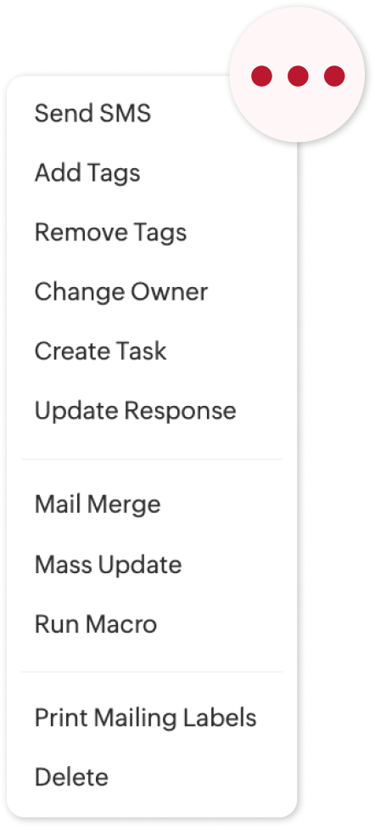Open Change Owner action
The width and height of the screenshot is (375, 828).
coord(121,292)
